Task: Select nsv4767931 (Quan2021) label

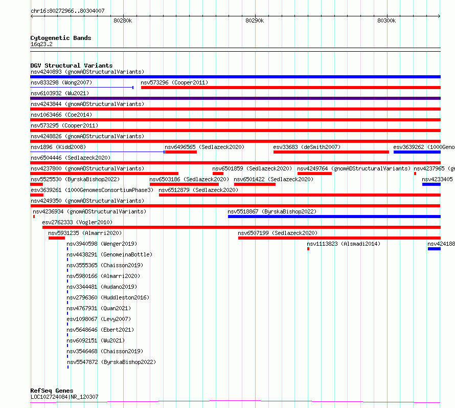Action: (x=99, y=308)
